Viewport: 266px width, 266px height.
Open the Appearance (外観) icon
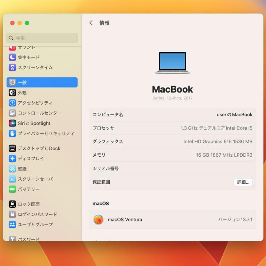coord(12,93)
